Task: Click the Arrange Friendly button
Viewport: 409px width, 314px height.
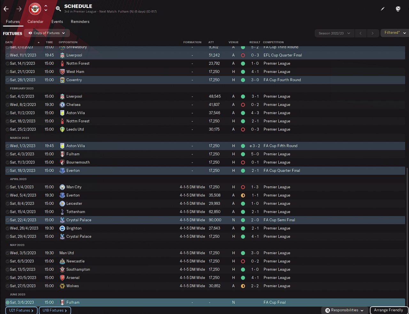Action: (389, 310)
